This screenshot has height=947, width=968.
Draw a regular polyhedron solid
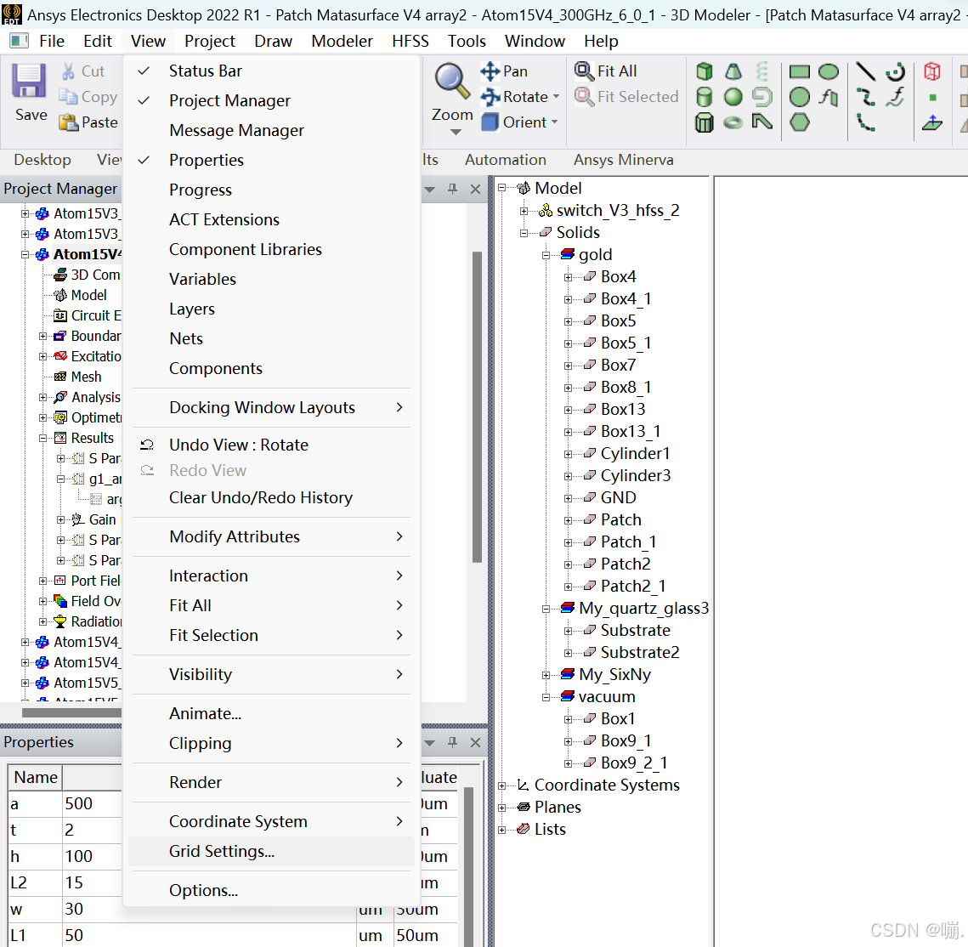[x=705, y=123]
